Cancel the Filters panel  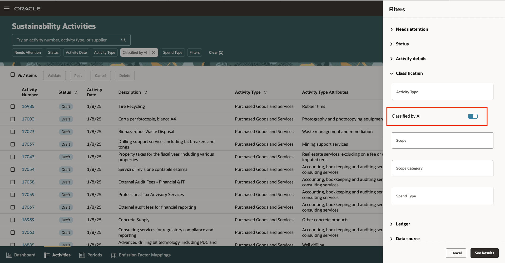point(456,253)
